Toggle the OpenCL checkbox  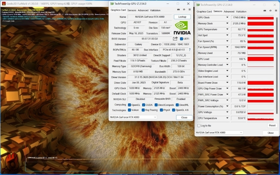pos(129,105)
